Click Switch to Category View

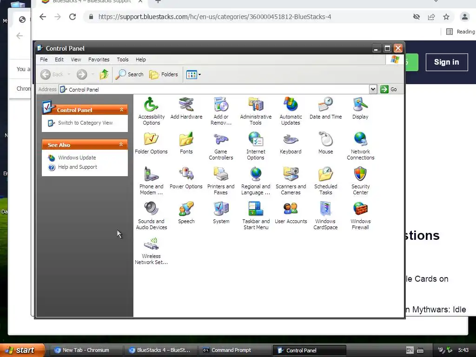coord(86,123)
